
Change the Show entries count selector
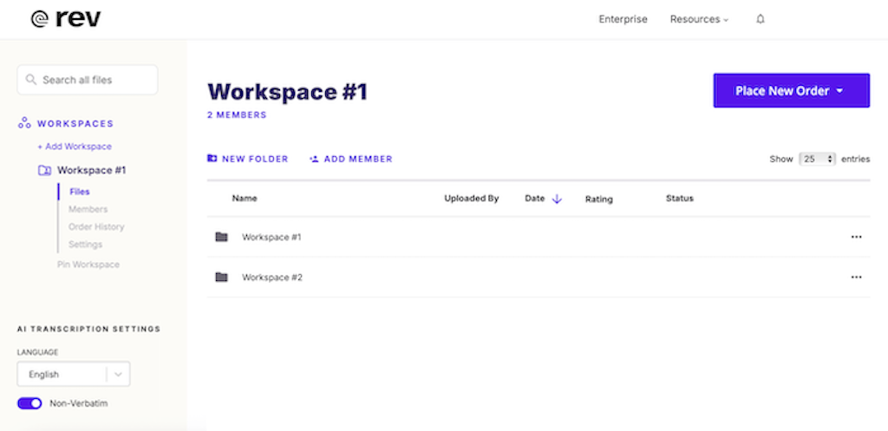click(817, 160)
